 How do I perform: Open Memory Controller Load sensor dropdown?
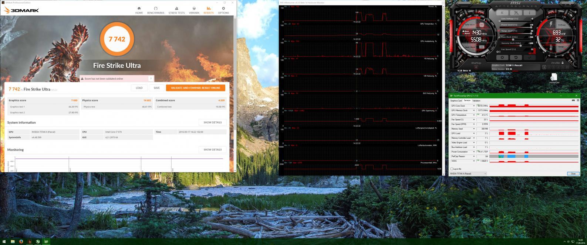click(x=474, y=138)
